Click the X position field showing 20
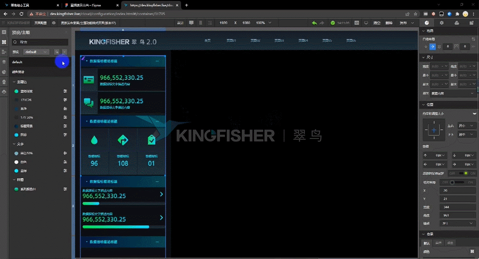479x259 pixels. 457,190
